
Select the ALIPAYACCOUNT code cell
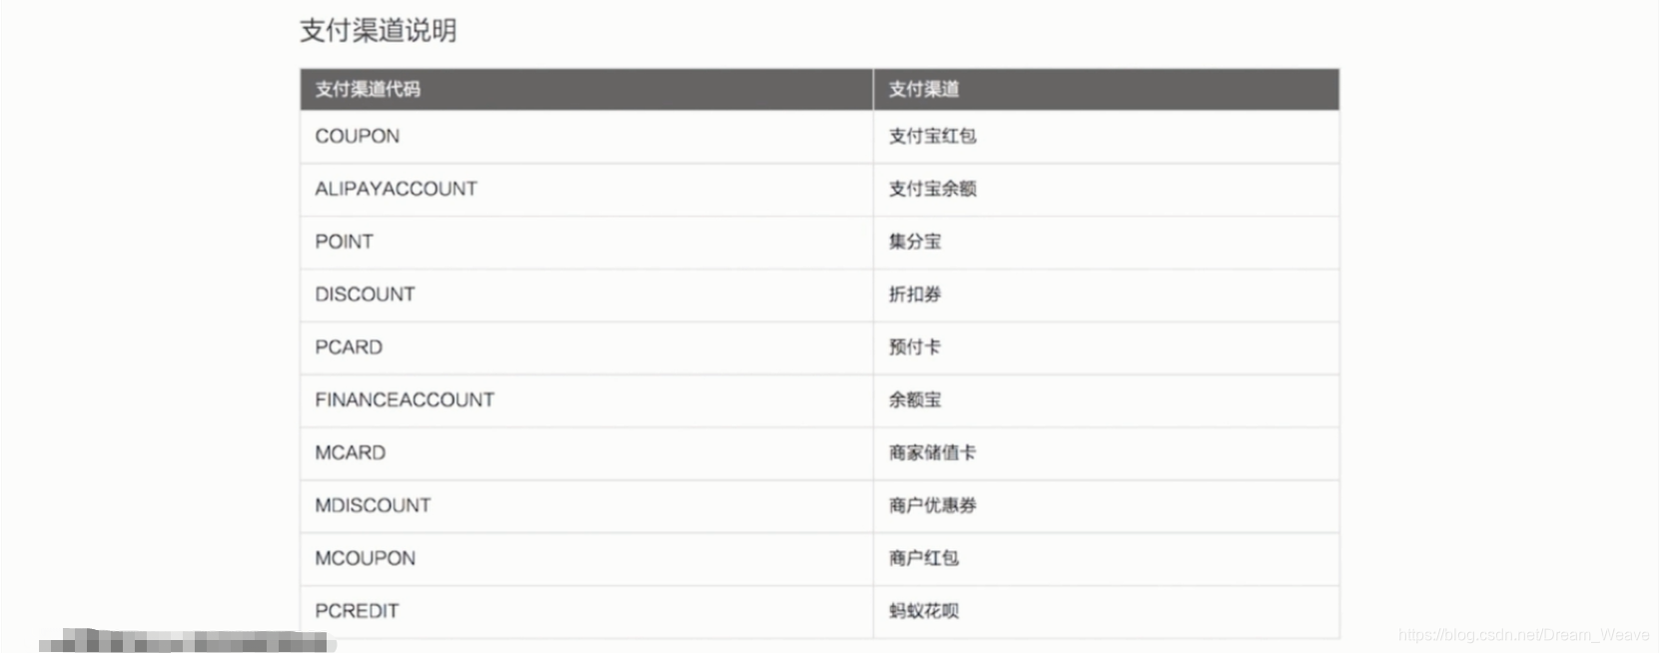396,189
